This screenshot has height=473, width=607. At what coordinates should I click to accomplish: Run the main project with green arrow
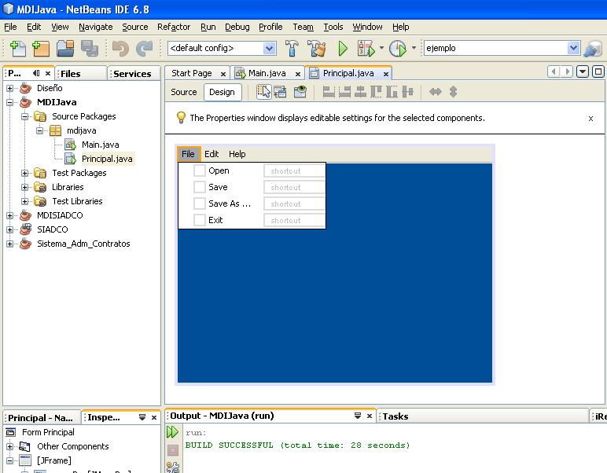coord(343,49)
